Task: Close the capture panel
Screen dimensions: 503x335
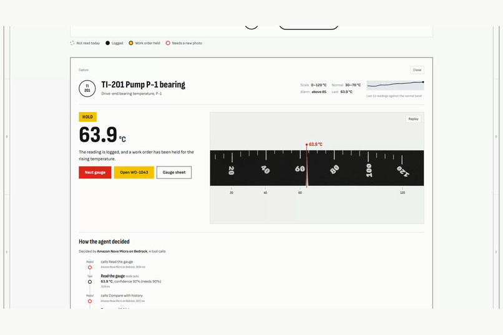Action: pyautogui.click(x=417, y=70)
